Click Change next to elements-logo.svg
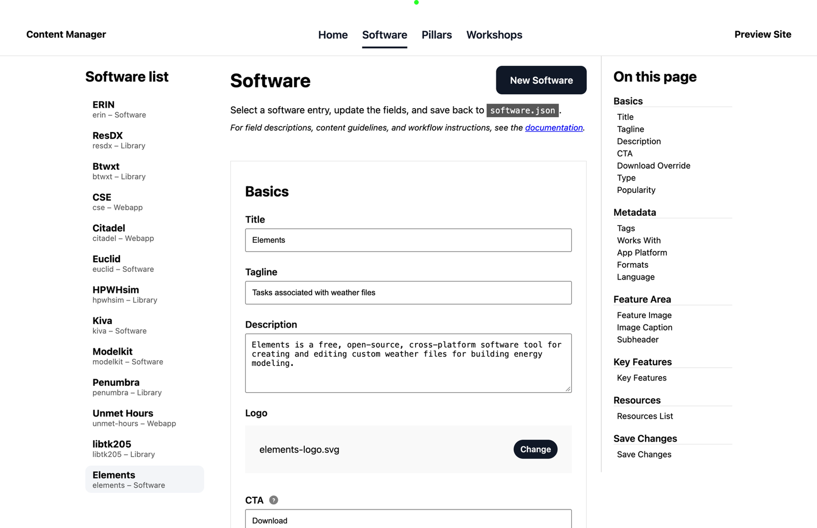The width and height of the screenshot is (817, 528). [x=535, y=449]
